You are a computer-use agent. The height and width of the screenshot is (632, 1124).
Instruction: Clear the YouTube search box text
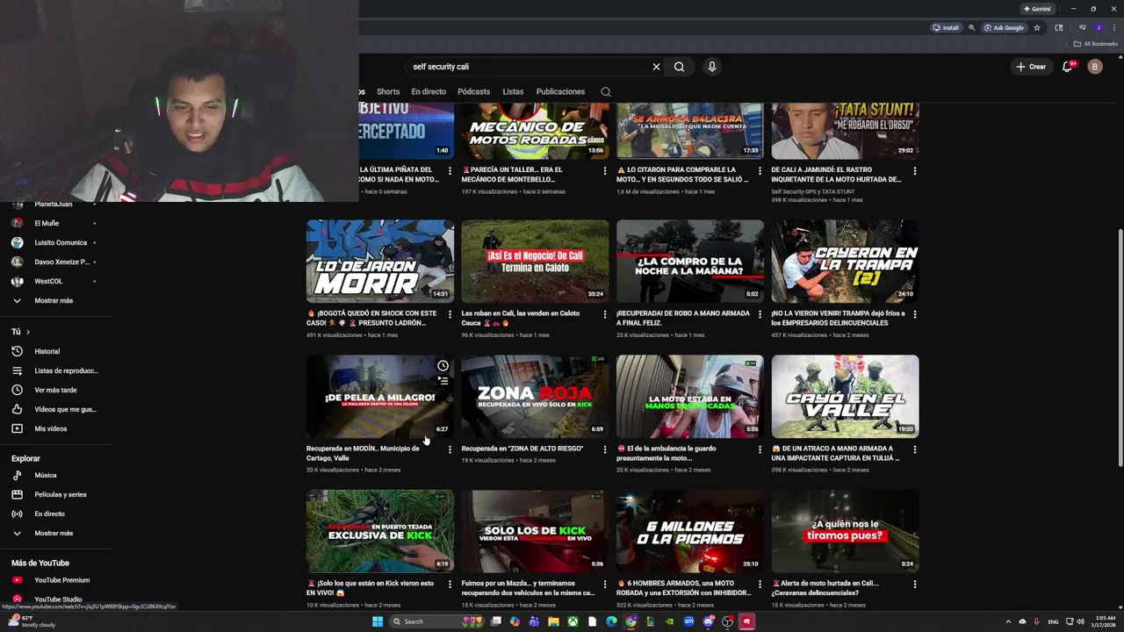tap(656, 67)
